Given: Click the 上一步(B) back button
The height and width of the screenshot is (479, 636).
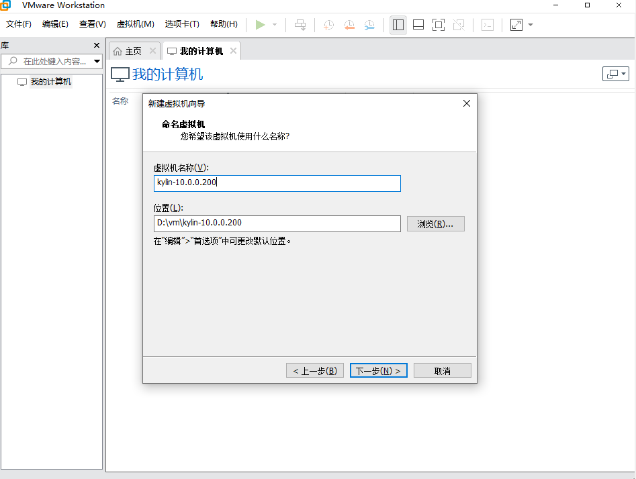Looking at the screenshot, I should (x=315, y=370).
